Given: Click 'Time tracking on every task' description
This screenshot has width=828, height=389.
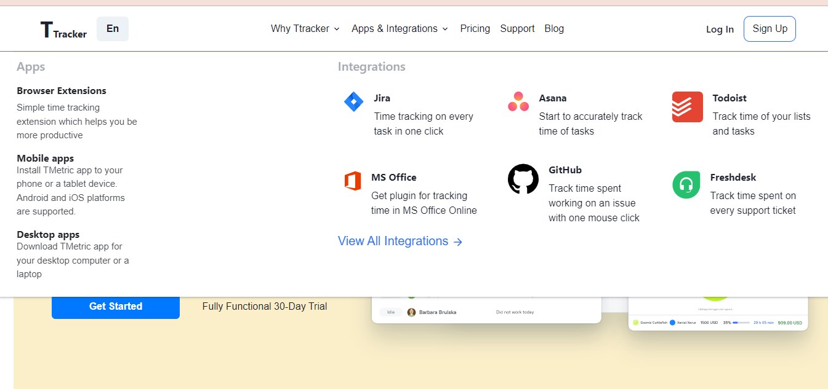Looking at the screenshot, I should point(424,124).
